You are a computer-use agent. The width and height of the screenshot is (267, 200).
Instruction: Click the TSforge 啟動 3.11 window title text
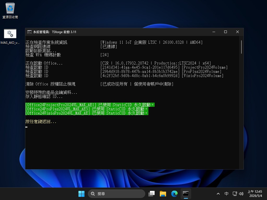64,32
